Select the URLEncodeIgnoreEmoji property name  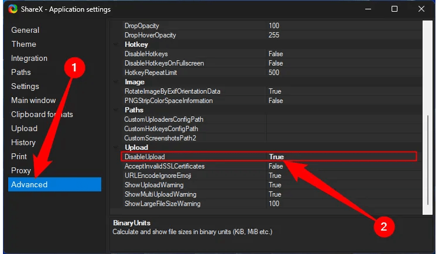[158, 176]
